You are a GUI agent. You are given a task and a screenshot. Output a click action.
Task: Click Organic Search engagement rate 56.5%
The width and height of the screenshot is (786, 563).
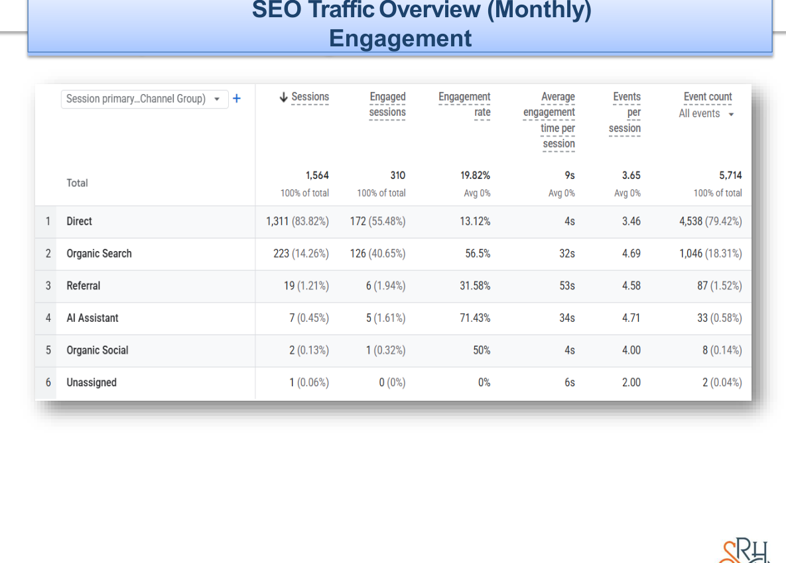478,254
